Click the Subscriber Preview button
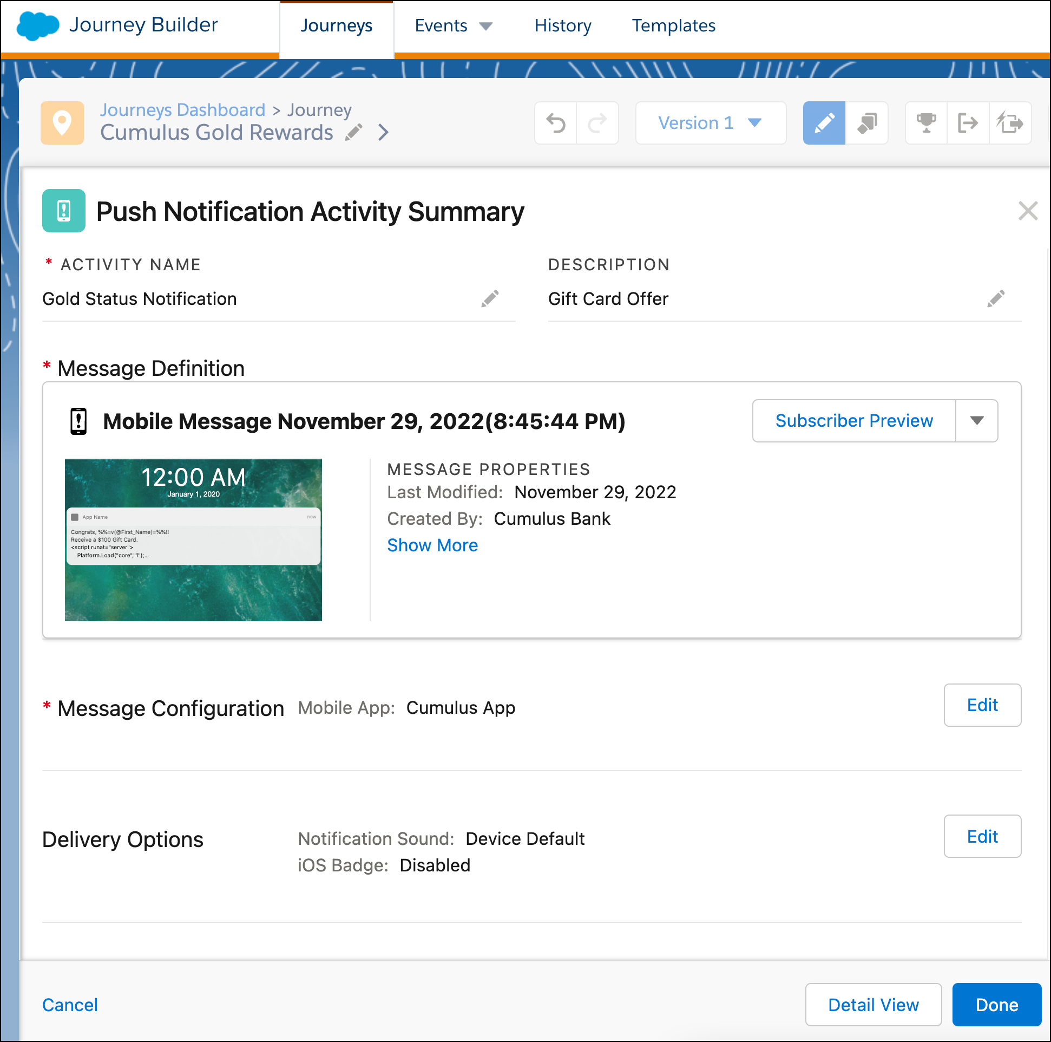Viewport: 1051px width, 1042px height. click(854, 421)
